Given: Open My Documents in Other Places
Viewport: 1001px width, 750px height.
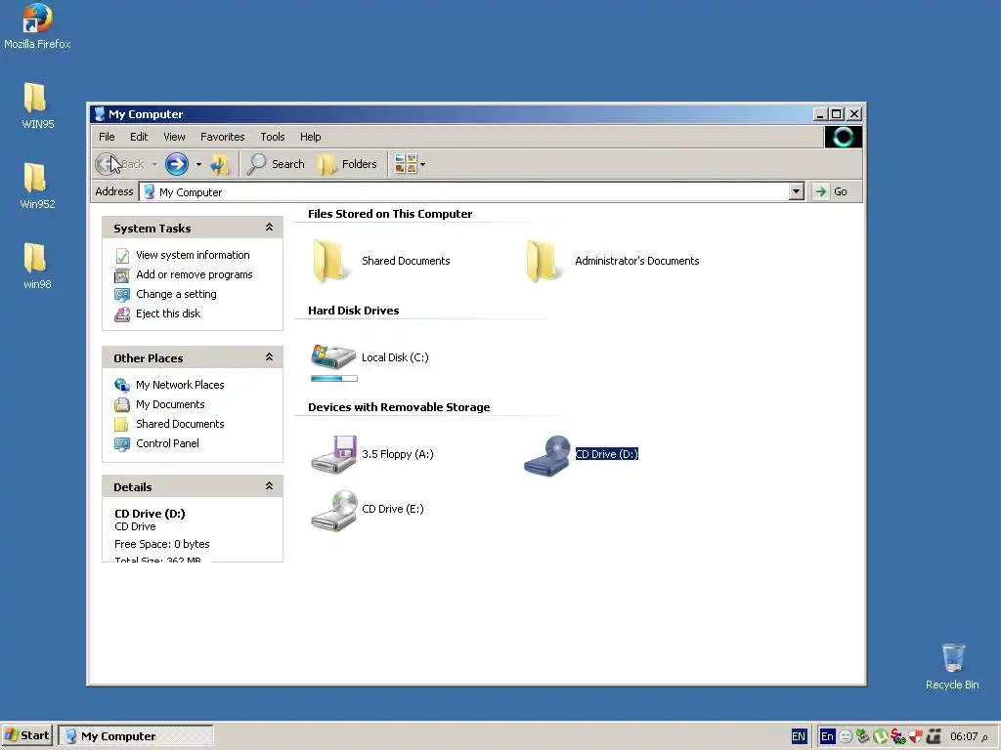Looking at the screenshot, I should point(170,404).
